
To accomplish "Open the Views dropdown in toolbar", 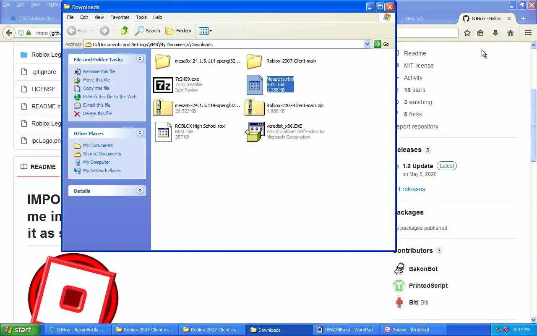I will pyautogui.click(x=205, y=31).
